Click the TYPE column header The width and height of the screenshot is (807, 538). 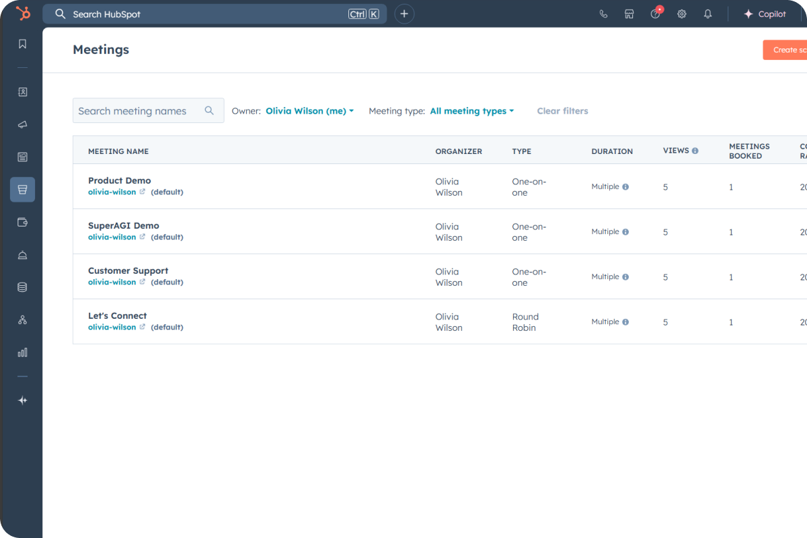(x=521, y=151)
